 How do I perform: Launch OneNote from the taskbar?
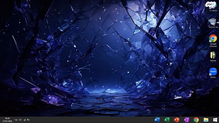[x=186, y=120]
